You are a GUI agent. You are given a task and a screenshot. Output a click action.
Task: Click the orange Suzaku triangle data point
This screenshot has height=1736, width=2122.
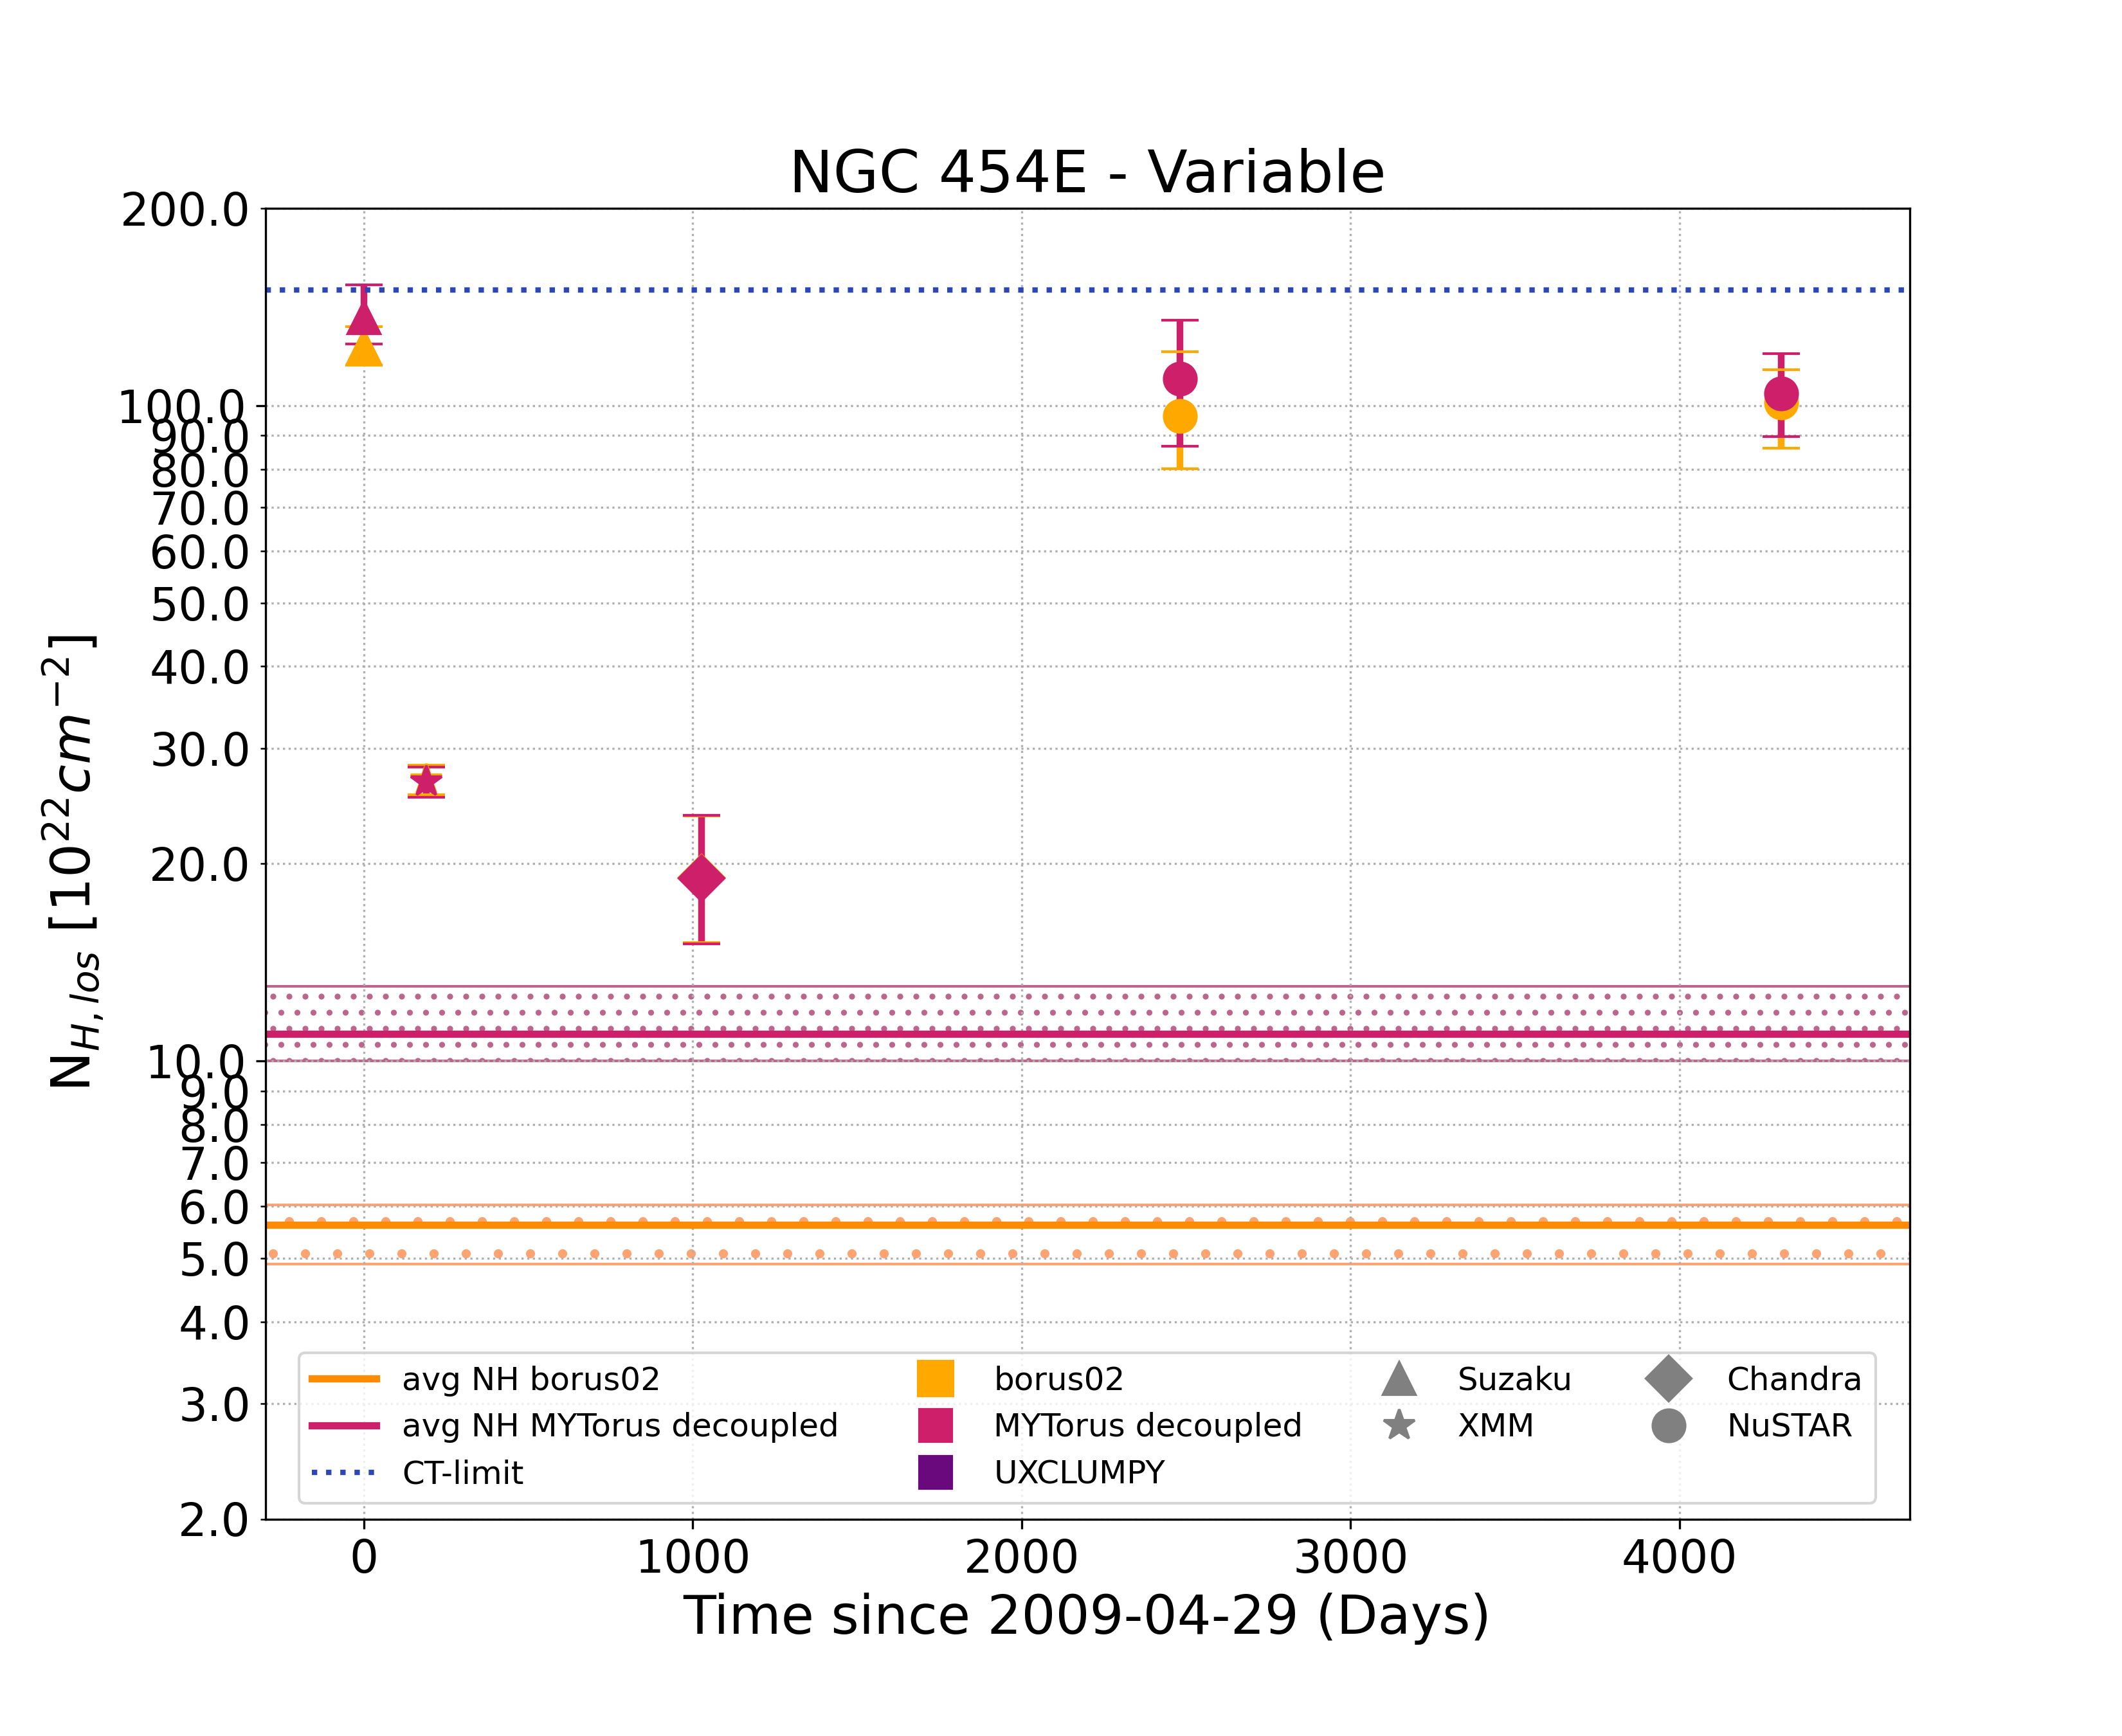(x=364, y=352)
